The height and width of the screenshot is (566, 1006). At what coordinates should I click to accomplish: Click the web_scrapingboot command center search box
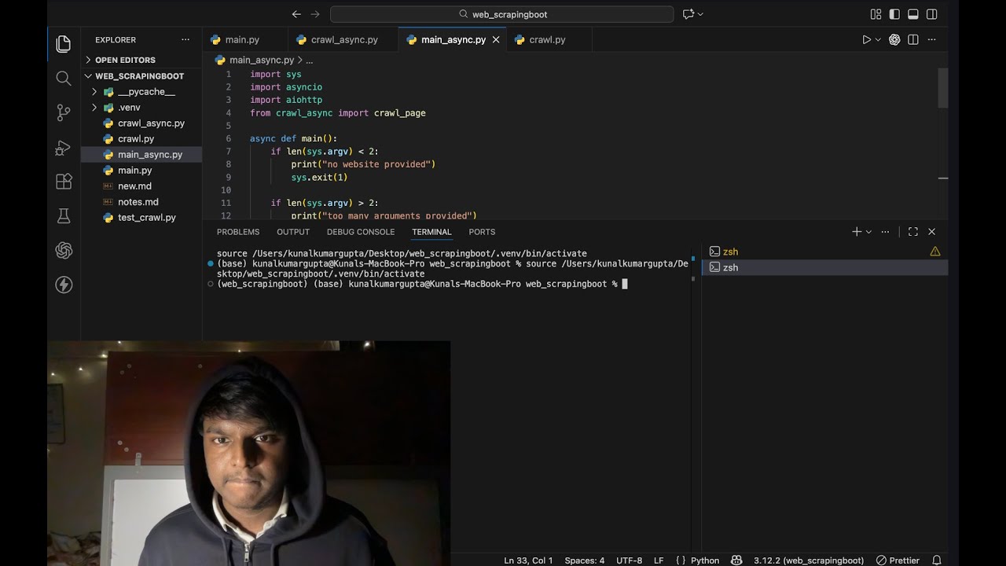(502, 14)
